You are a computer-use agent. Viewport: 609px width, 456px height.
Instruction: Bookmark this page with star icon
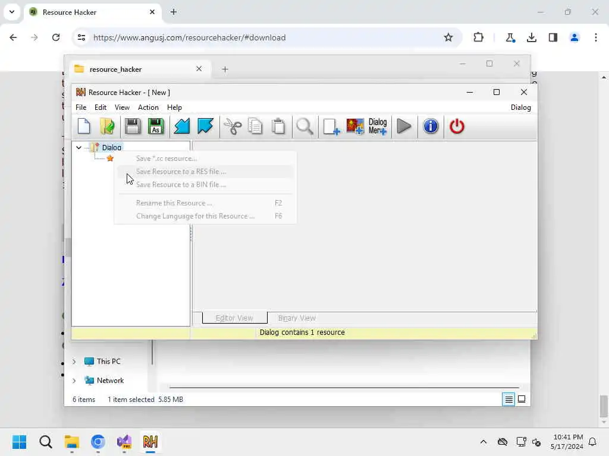[x=448, y=37]
